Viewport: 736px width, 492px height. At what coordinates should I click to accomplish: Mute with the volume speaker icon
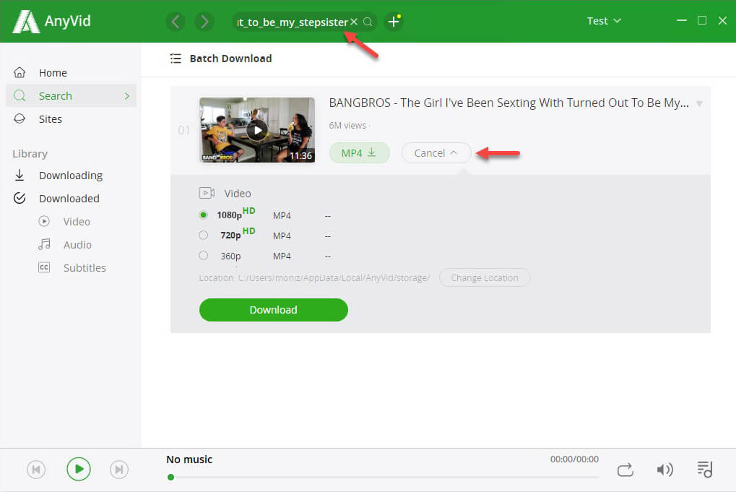point(664,470)
